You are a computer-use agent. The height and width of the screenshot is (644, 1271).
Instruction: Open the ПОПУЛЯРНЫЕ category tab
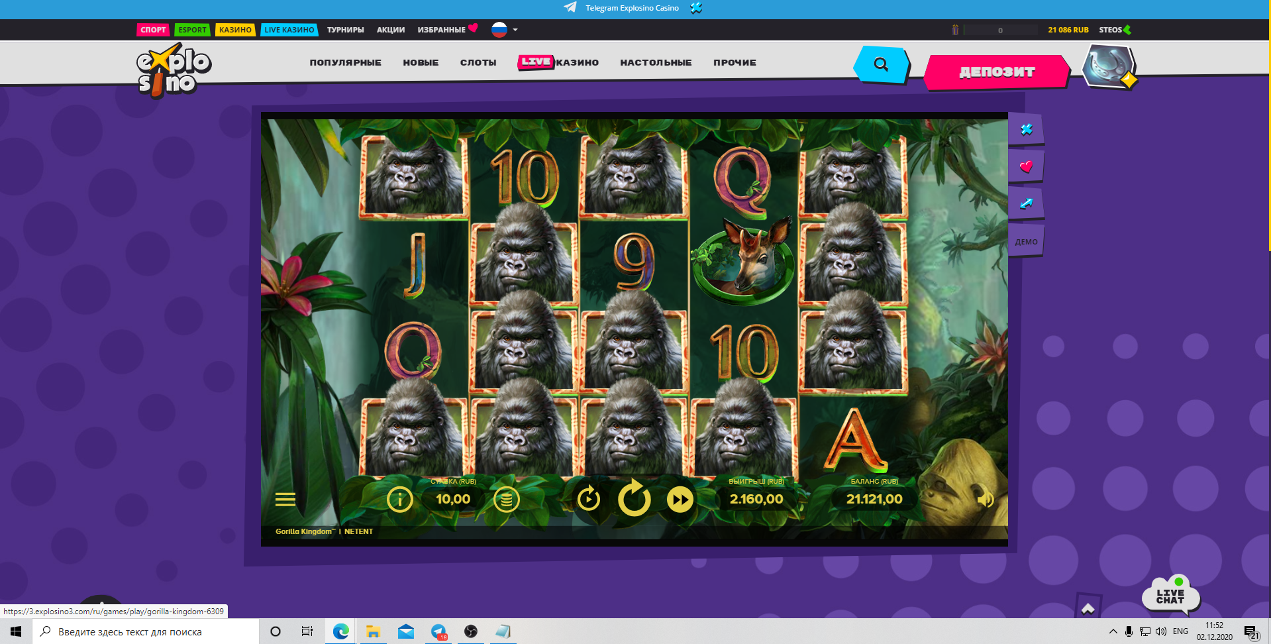click(x=345, y=62)
